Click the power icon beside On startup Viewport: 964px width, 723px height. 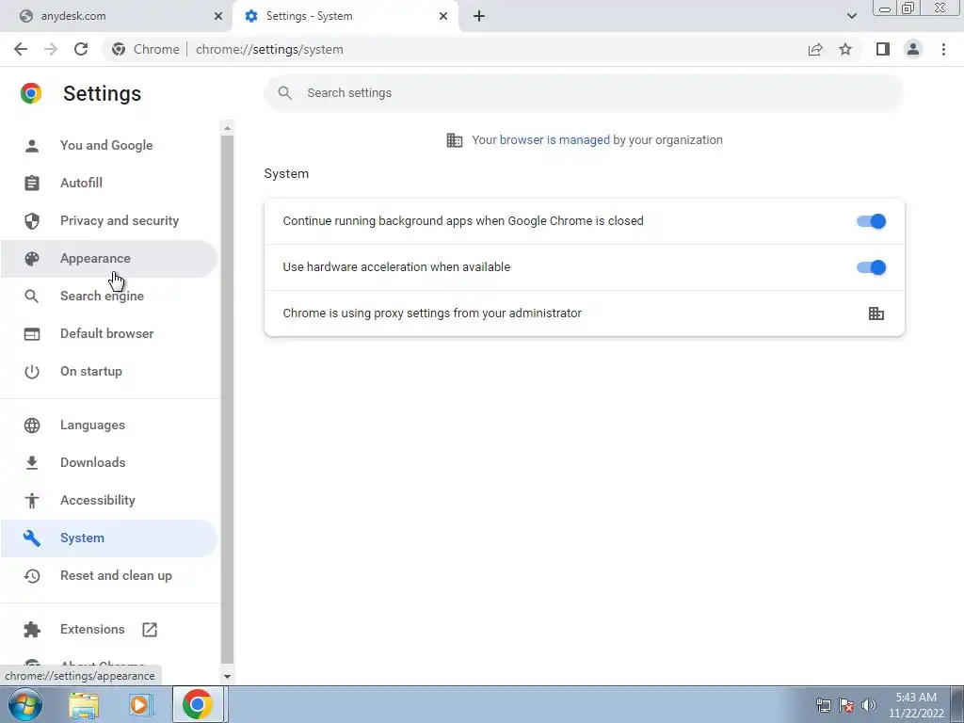(x=32, y=371)
